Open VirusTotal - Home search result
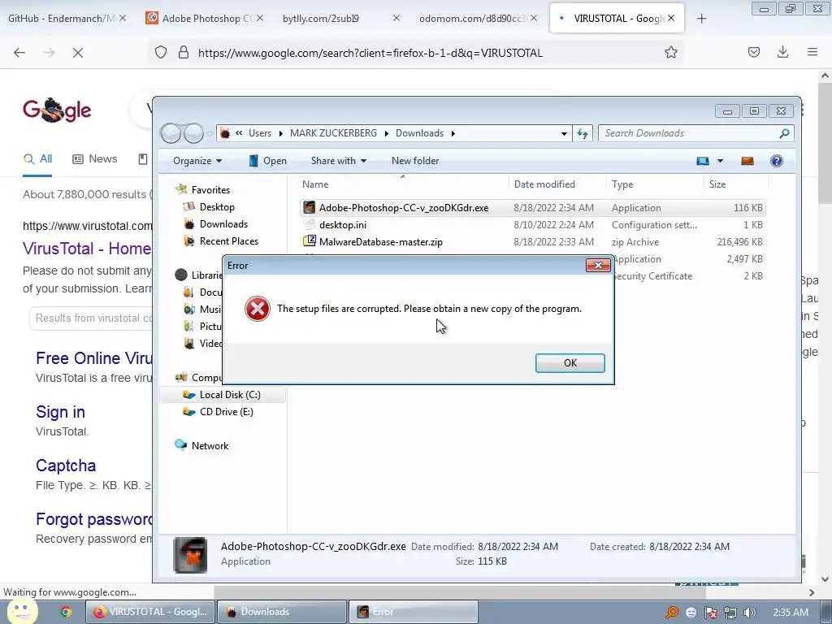832x624 pixels. click(87, 249)
